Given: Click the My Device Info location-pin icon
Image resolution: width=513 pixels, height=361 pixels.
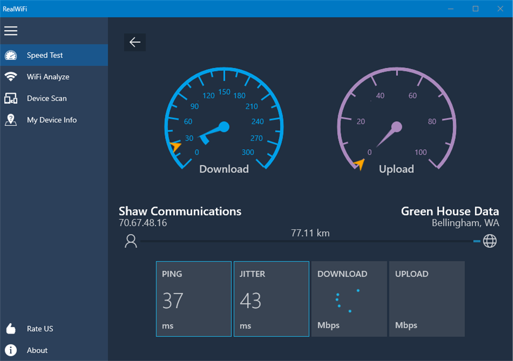Looking at the screenshot, I should 11,120.
